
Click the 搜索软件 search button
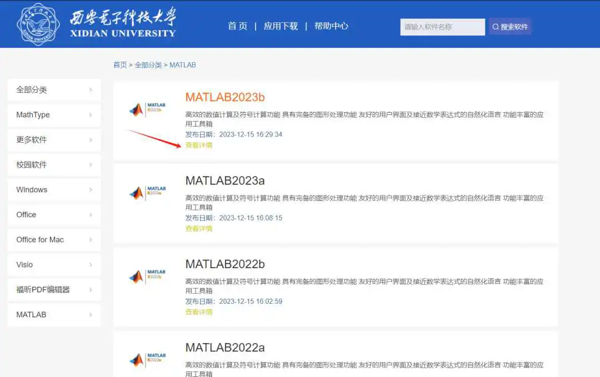point(509,27)
